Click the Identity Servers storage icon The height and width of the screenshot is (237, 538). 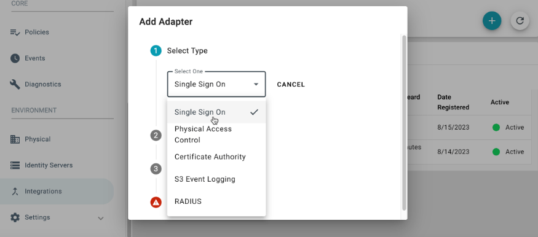[15, 165]
